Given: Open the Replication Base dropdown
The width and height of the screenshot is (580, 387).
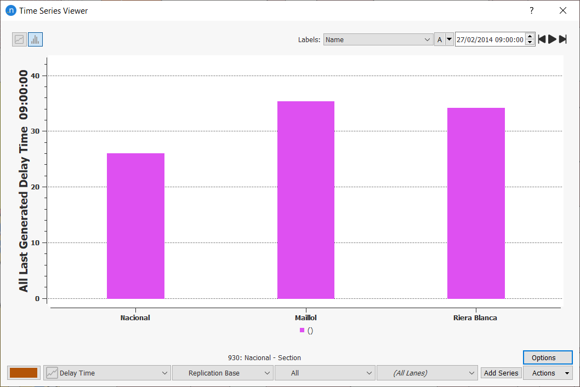Looking at the screenshot, I should tap(223, 373).
